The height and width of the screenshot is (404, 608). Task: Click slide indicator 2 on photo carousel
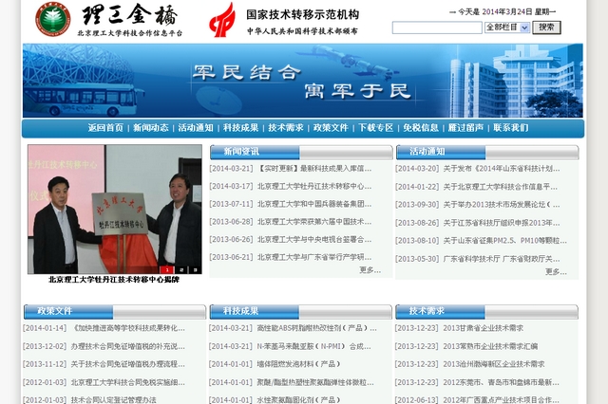pos(183,269)
